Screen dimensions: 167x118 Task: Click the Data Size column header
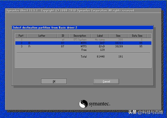137,36
